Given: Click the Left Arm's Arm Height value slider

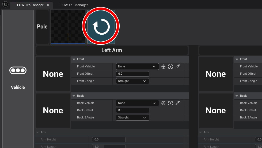Looking at the screenshot, I should 109,140.
